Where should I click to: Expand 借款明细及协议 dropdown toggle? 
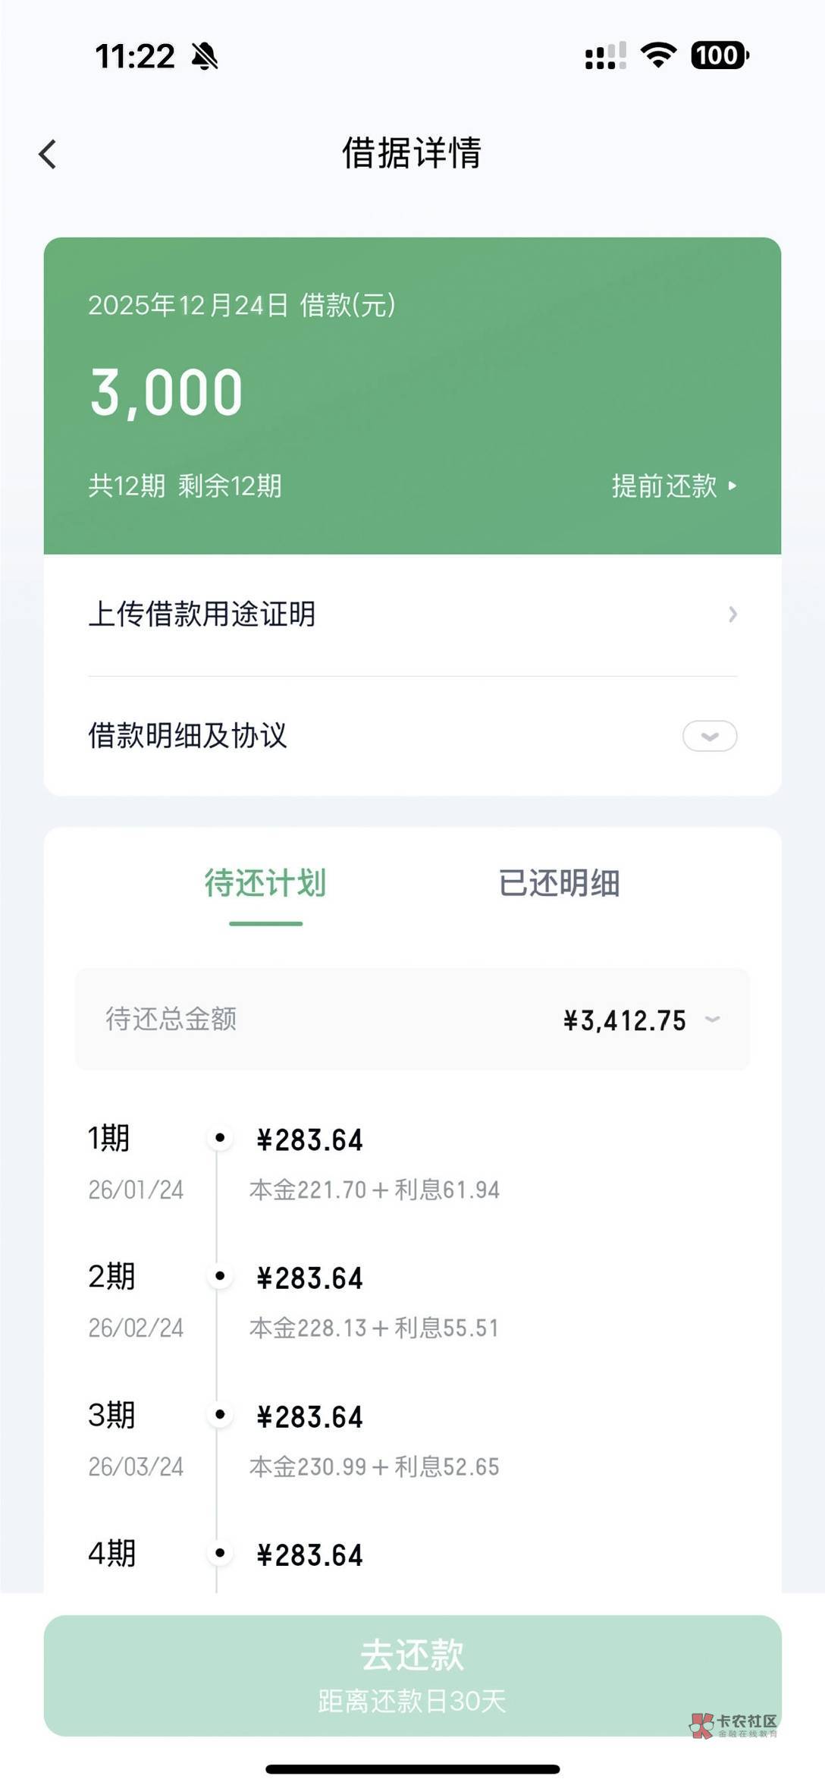click(x=710, y=736)
